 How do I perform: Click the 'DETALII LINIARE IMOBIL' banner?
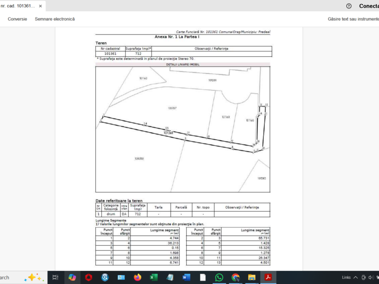[183, 64]
